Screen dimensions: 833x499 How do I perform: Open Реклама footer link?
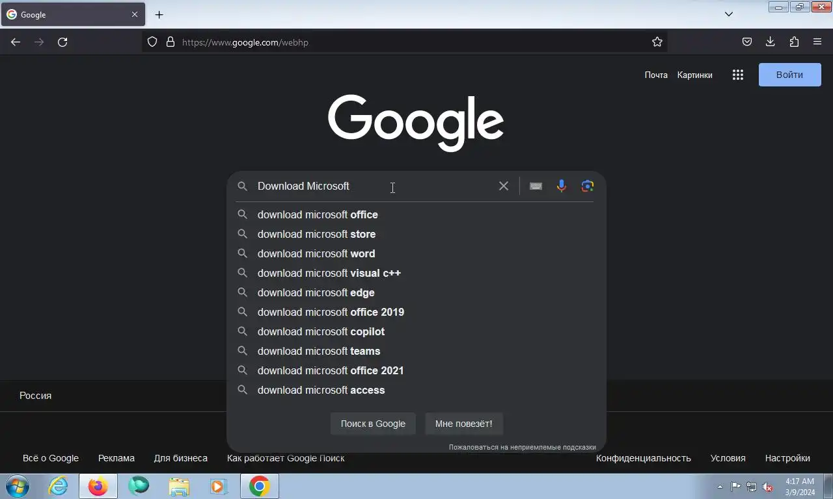116,458
